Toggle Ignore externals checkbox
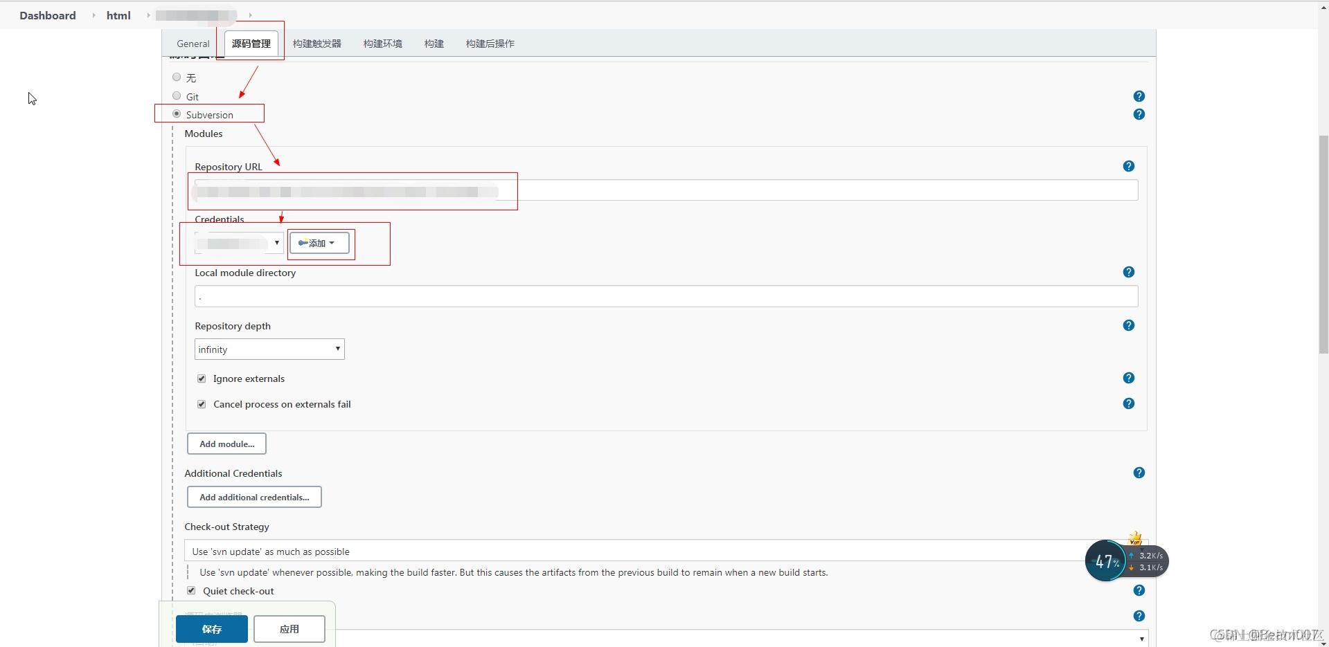Image resolution: width=1329 pixels, height=647 pixels. point(202,379)
